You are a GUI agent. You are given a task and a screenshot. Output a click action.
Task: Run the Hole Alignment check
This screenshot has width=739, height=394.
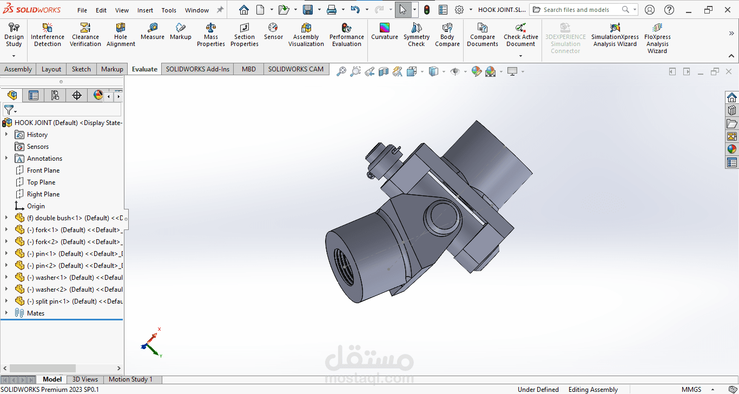coord(121,35)
